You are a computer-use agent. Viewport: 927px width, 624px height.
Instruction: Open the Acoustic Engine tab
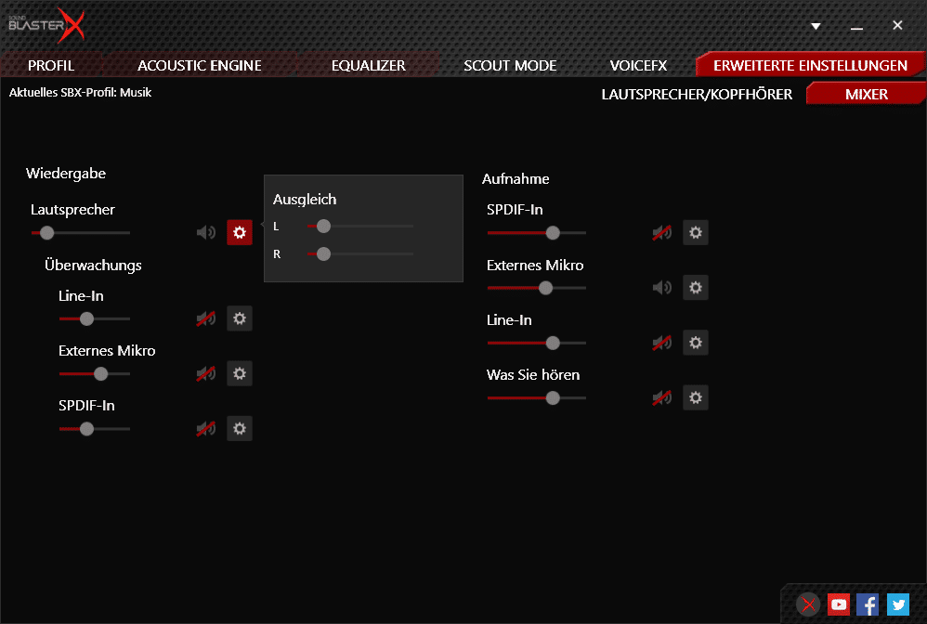tap(199, 66)
